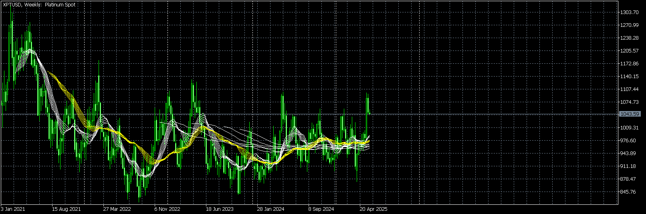
Task: Click the 1140.15 price axis label
Action: pos(630,77)
